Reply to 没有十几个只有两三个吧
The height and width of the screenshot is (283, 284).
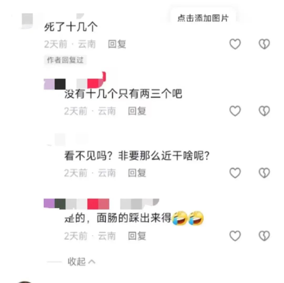pyautogui.click(x=137, y=111)
